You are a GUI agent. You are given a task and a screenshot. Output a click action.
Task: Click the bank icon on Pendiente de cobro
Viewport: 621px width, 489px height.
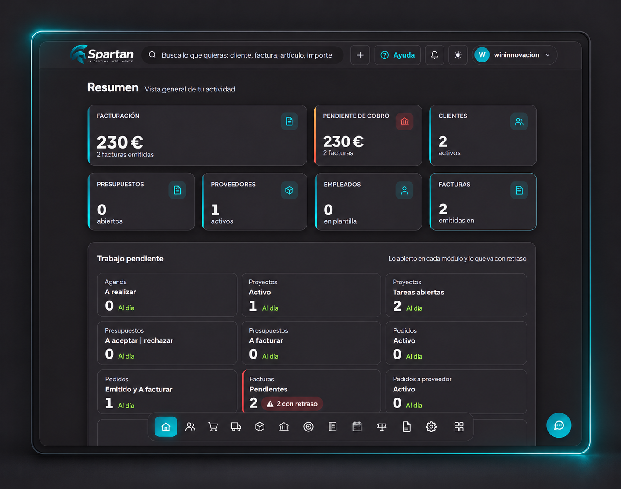click(x=404, y=121)
